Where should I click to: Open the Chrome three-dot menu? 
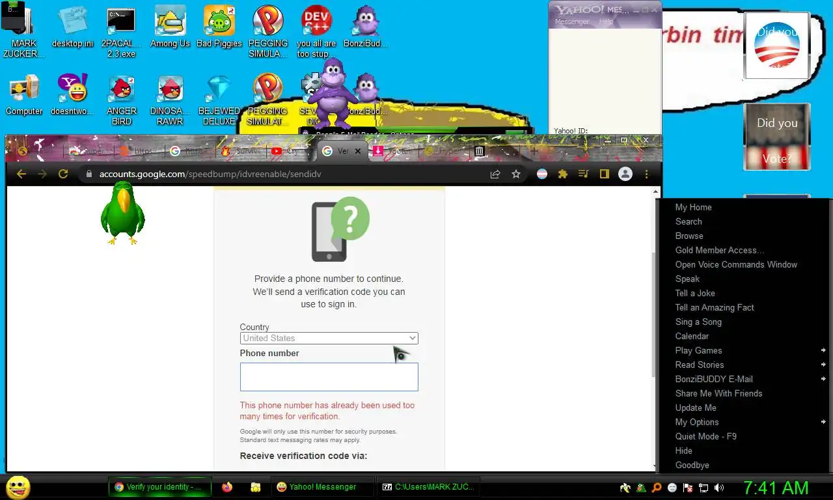[646, 174]
